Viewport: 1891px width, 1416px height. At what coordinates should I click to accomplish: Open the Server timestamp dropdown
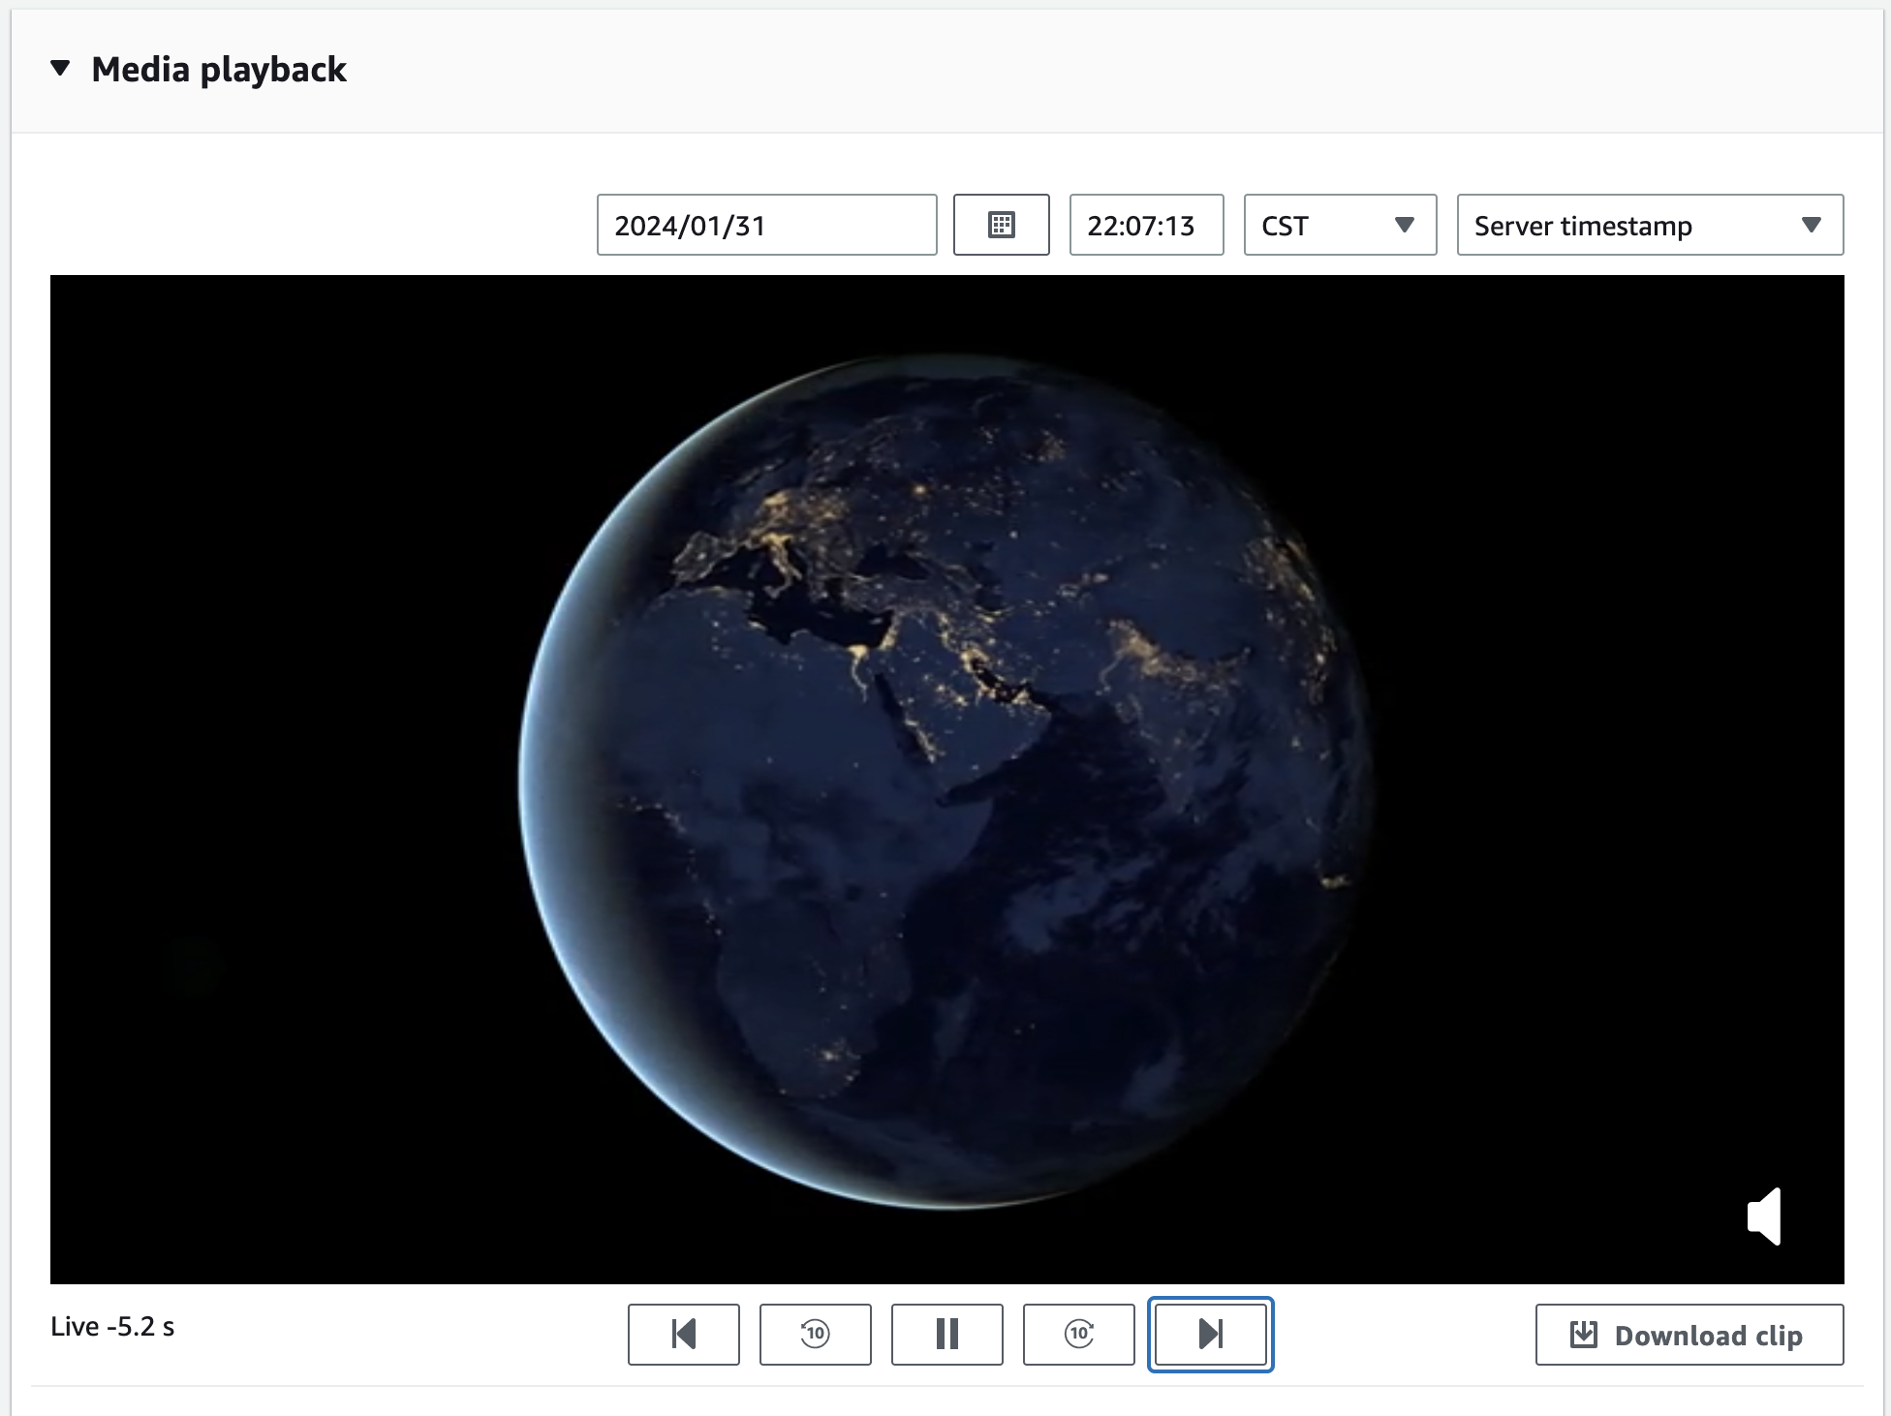tap(1649, 226)
